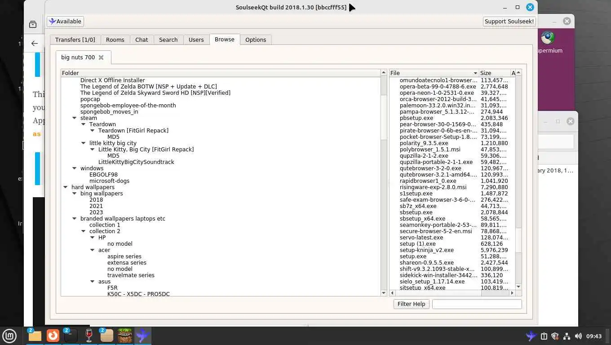Click Support Soulseek! button

[x=509, y=21]
